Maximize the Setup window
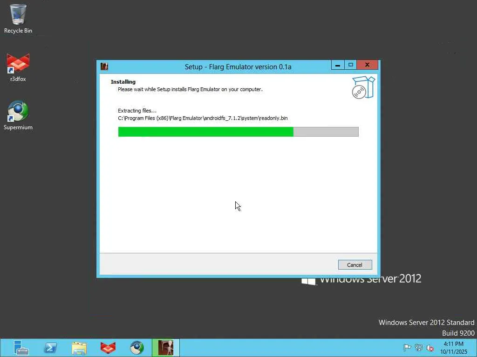Screen dimensions: 477x357 pos(350,65)
